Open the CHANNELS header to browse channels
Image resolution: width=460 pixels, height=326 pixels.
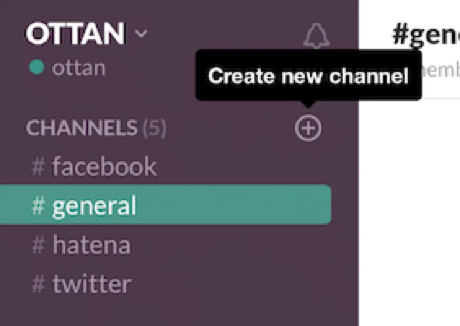coord(81,128)
